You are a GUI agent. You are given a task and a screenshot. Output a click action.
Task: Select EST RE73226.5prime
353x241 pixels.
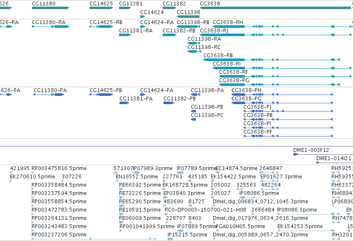click(x=122, y=197)
